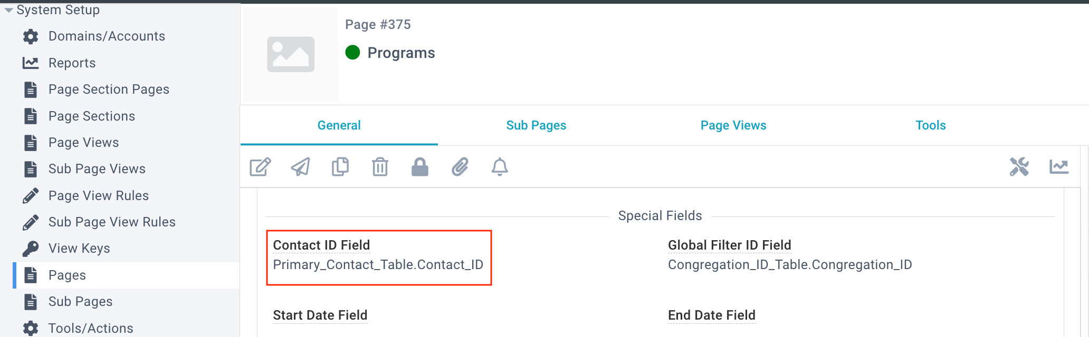Click the trash delete icon
This screenshot has width=1089, height=337.
[380, 167]
